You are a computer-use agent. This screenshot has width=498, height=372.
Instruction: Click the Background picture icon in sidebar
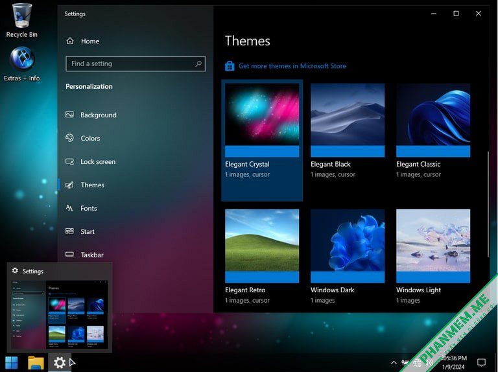pos(69,115)
